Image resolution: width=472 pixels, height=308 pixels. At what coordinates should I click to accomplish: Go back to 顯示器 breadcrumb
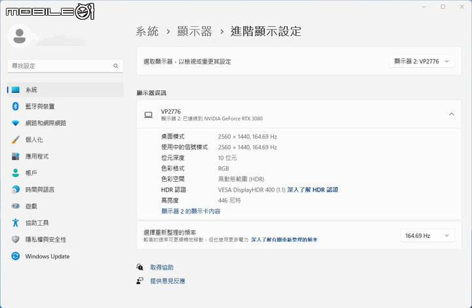195,31
